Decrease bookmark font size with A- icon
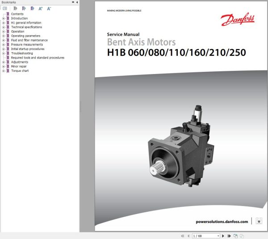The height and width of the screenshot is (239, 268). coord(49,8)
